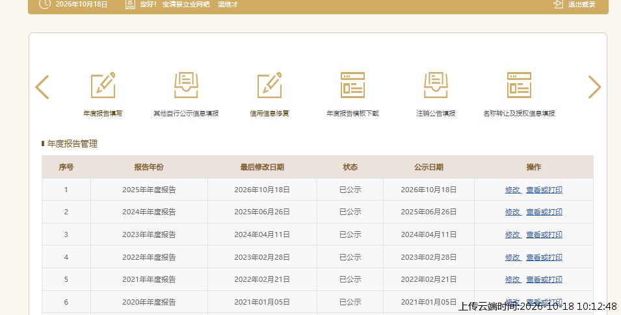Click the 2021年年度报告 cell
This screenshot has height=315, width=621.
(x=149, y=279)
